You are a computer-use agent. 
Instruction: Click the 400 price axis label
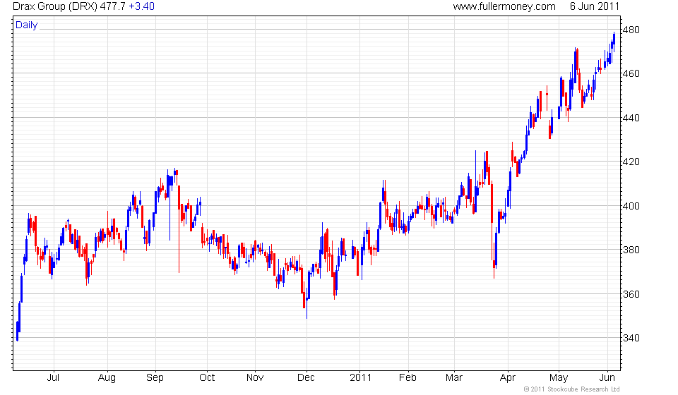[631, 206]
